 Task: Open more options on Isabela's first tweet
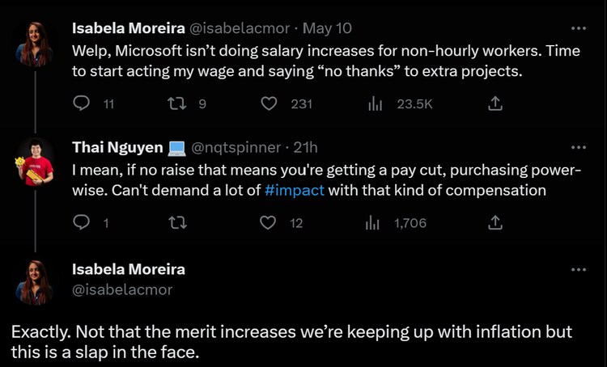coord(578,28)
